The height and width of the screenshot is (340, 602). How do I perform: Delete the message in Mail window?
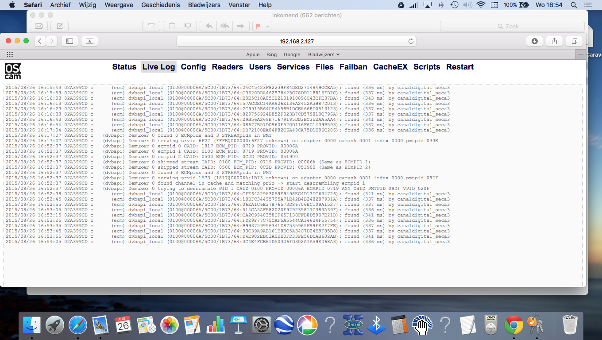pos(172,26)
